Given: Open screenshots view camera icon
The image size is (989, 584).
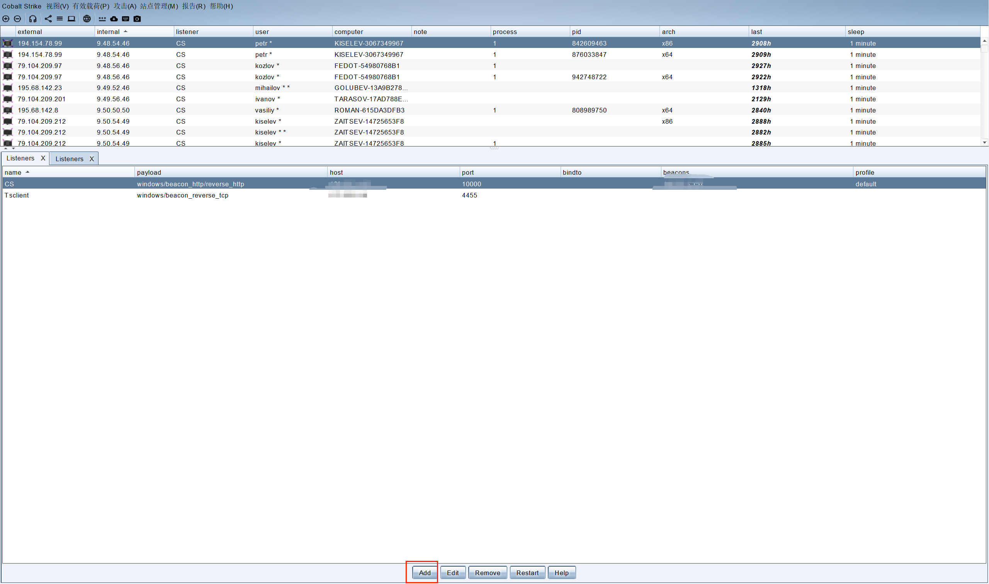Looking at the screenshot, I should point(137,19).
